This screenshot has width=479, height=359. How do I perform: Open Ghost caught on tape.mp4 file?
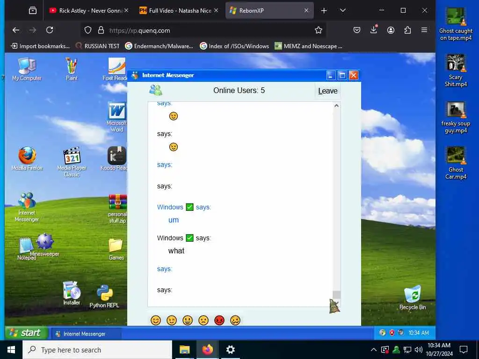tap(456, 24)
